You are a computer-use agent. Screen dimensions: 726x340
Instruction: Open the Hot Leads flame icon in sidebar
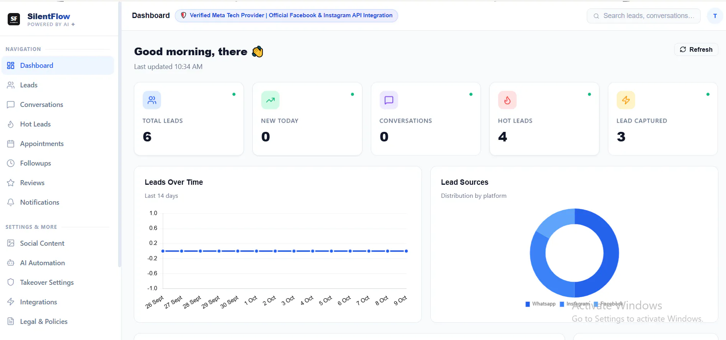[x=11, y=124]
